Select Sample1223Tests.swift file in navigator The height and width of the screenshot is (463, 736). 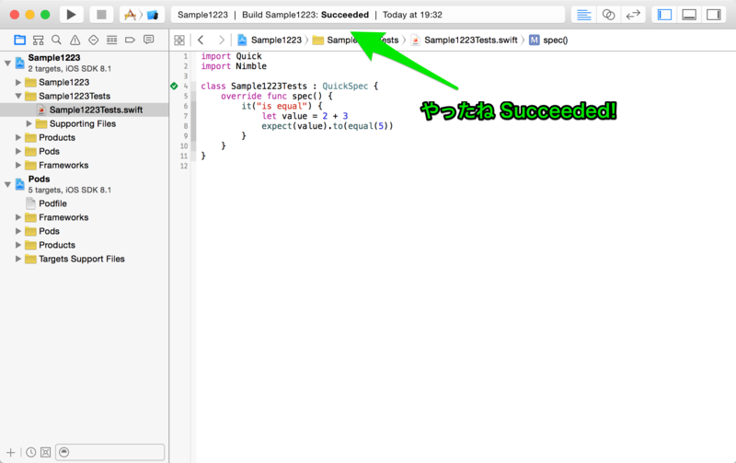85,110
